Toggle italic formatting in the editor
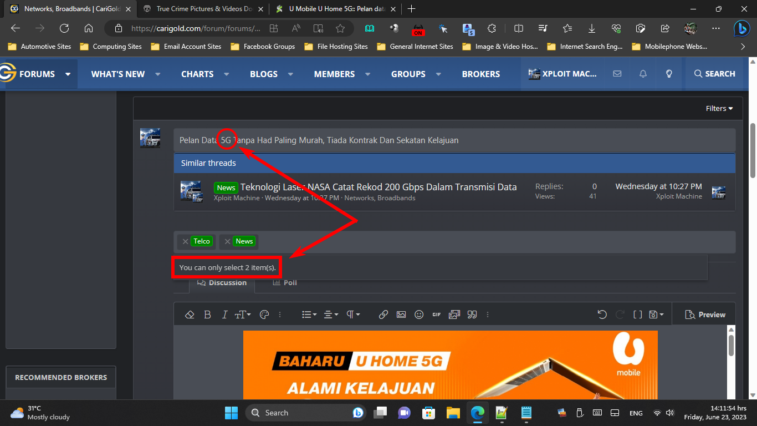Screen dimensions: 757x426 [x=224, y=315]
